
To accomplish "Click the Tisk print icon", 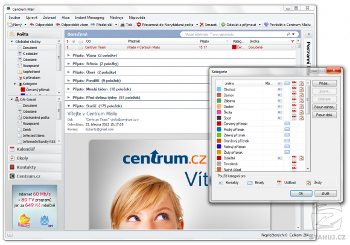I will (122, 25).
